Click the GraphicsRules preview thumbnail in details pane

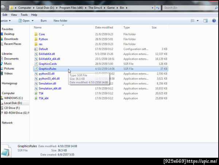coord(6,151)
